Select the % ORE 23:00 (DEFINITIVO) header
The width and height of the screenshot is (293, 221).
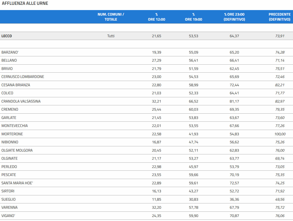(x=234, y=17)
